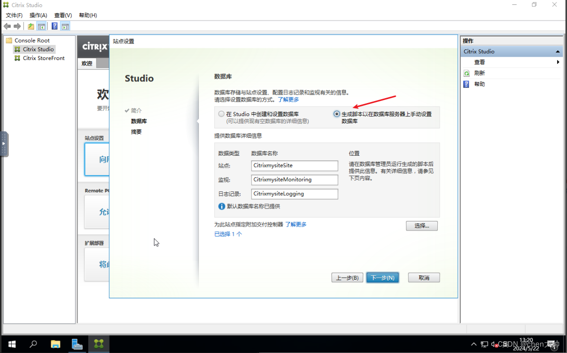
Task: Select the 摘要 wizard step
Action: [137, 132]
